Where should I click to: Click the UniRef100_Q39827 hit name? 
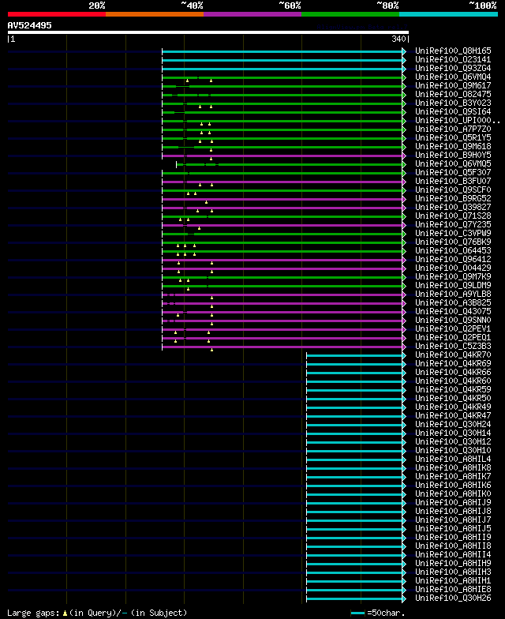click(453, 207)
